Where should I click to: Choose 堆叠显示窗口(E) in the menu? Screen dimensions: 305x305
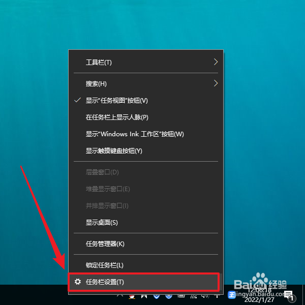pyautogui.click(x=146, y=189)
